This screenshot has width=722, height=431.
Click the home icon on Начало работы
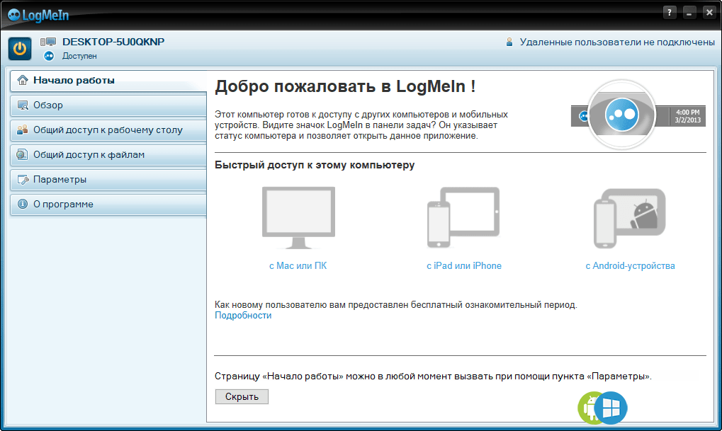tap(23, 80)
